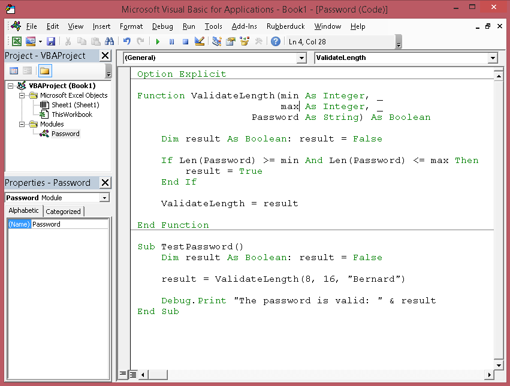This screenshot has height=386, width=510.
Task: Open the Debug menu
Action: pos(162,26)
